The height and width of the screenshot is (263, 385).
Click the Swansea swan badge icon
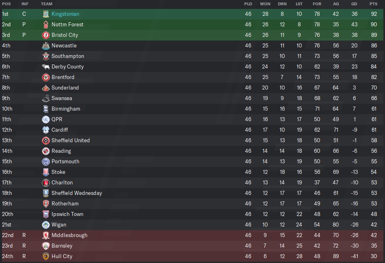[x=46, y=98]
